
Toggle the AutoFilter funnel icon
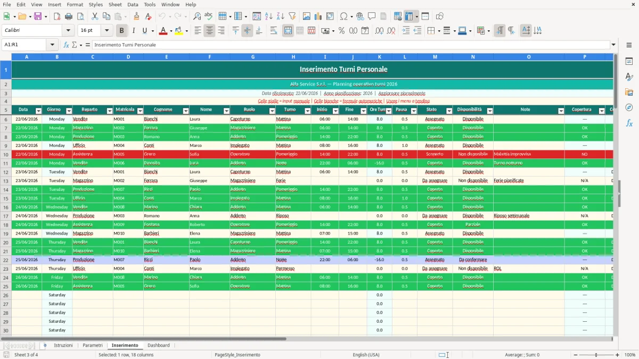[x=292, y=16]
